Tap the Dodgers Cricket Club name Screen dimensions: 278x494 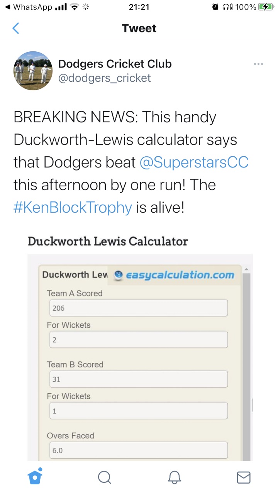click(115, 64)
